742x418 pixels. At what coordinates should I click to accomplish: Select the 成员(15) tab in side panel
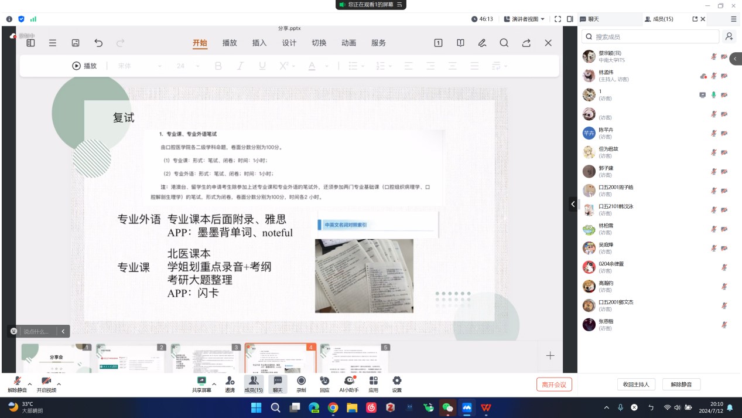659,19
